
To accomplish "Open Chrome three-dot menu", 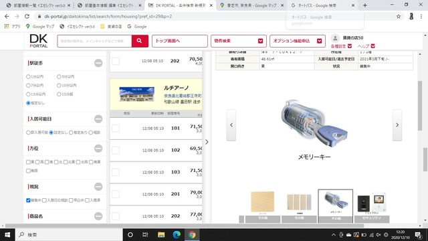I will tap(421, 16).
